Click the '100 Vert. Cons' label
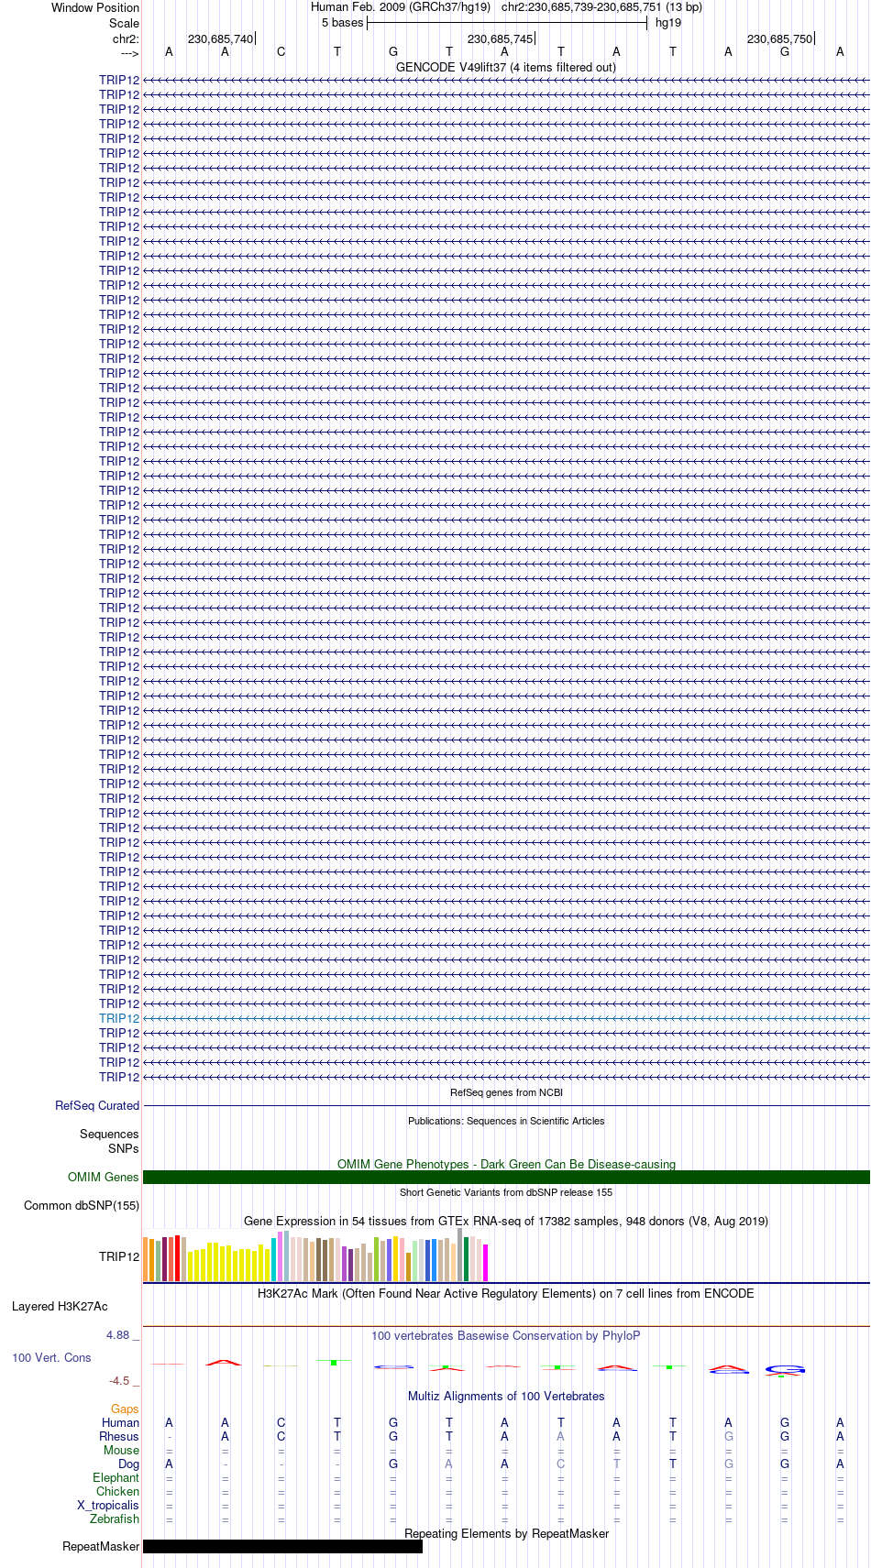 pyautogui.click(x=51, y=1357)
